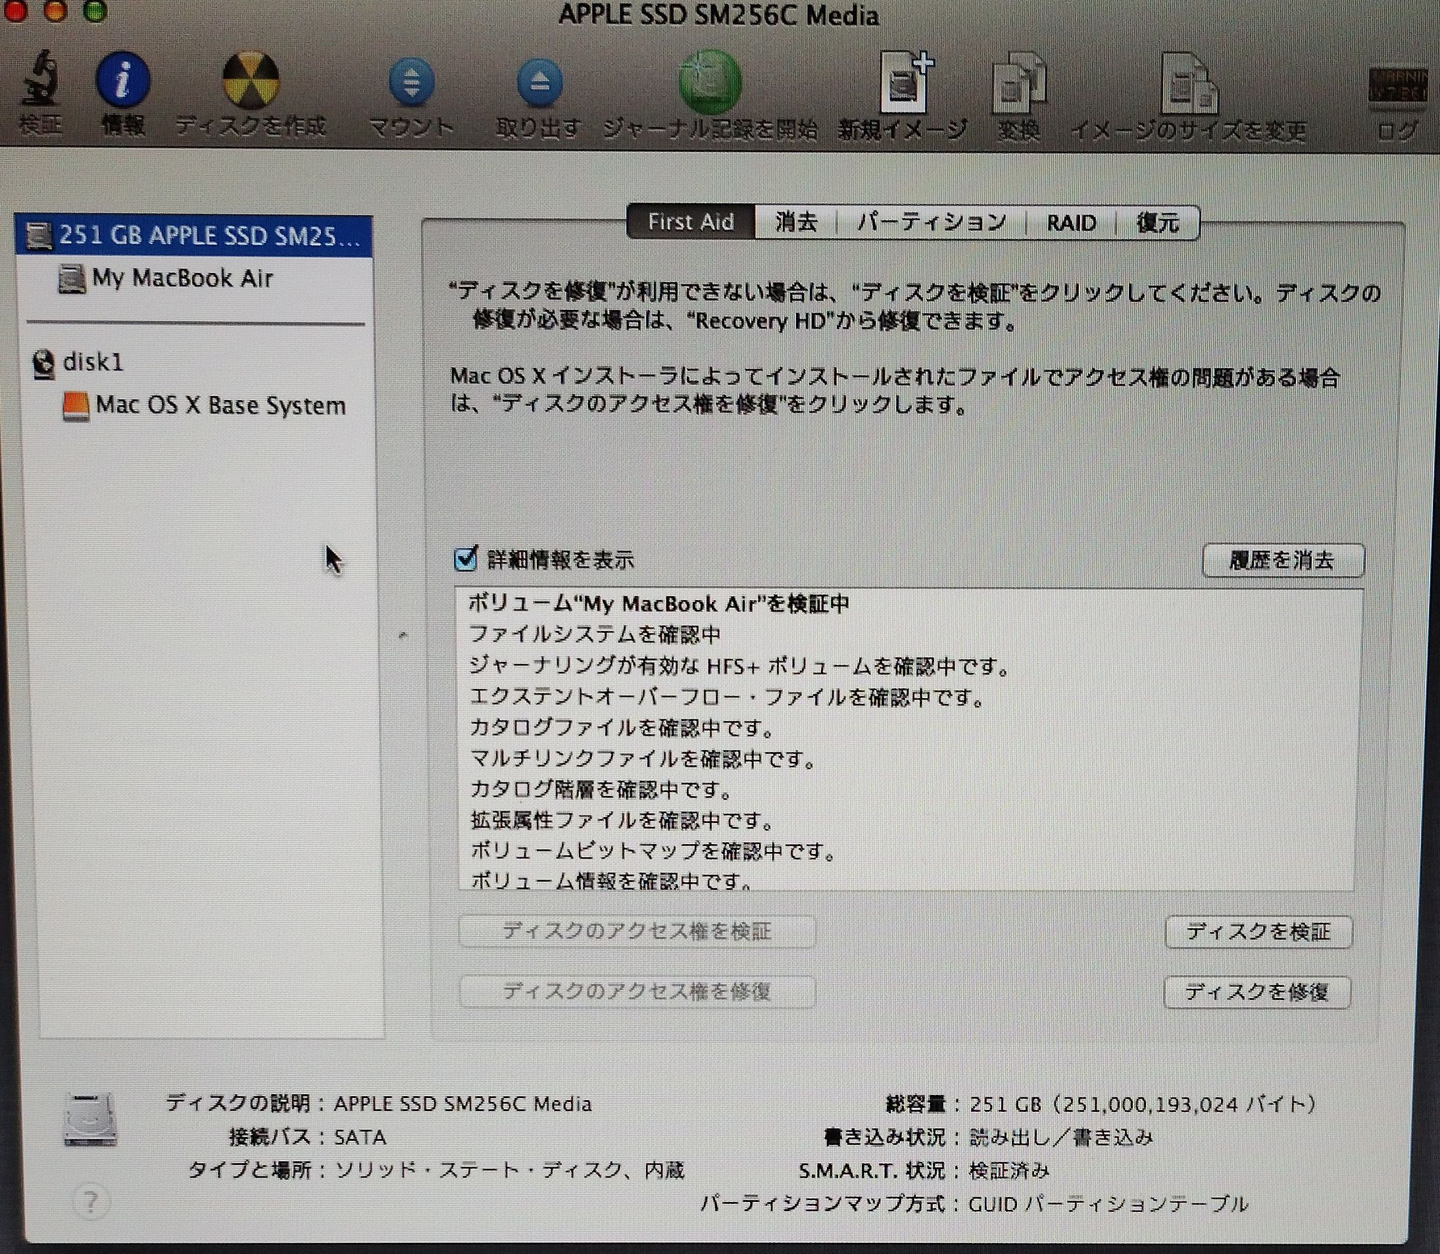Click the Mount (マウント) toolbar icon
The image size is (1440, 1254).
pos(411,83)
